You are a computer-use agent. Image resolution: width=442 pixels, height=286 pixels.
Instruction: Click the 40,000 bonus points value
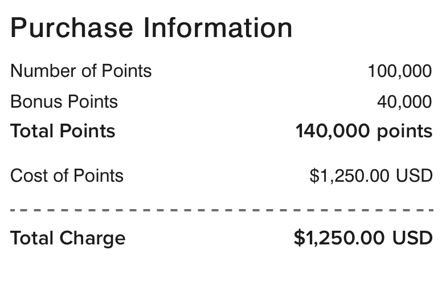coord(404,102)
